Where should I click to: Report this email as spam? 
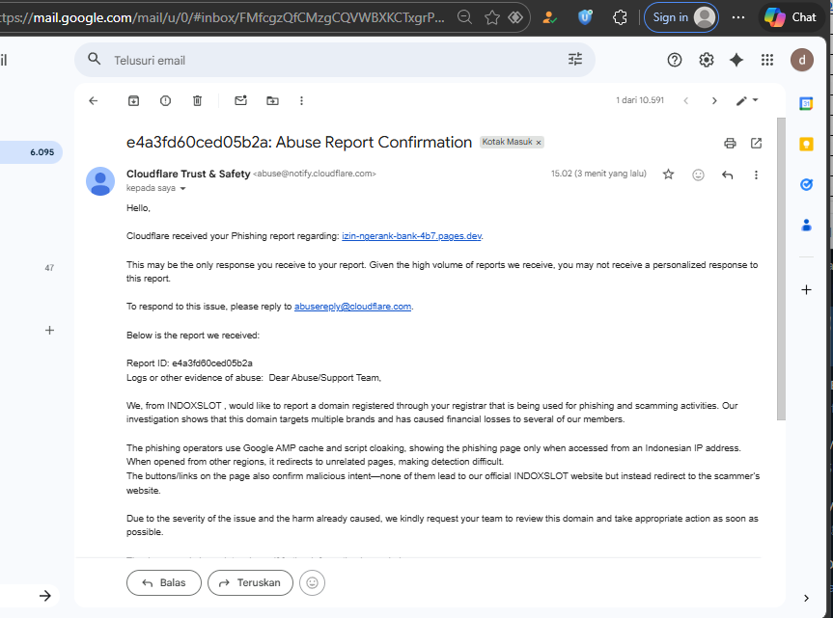[x=165, y=101]
